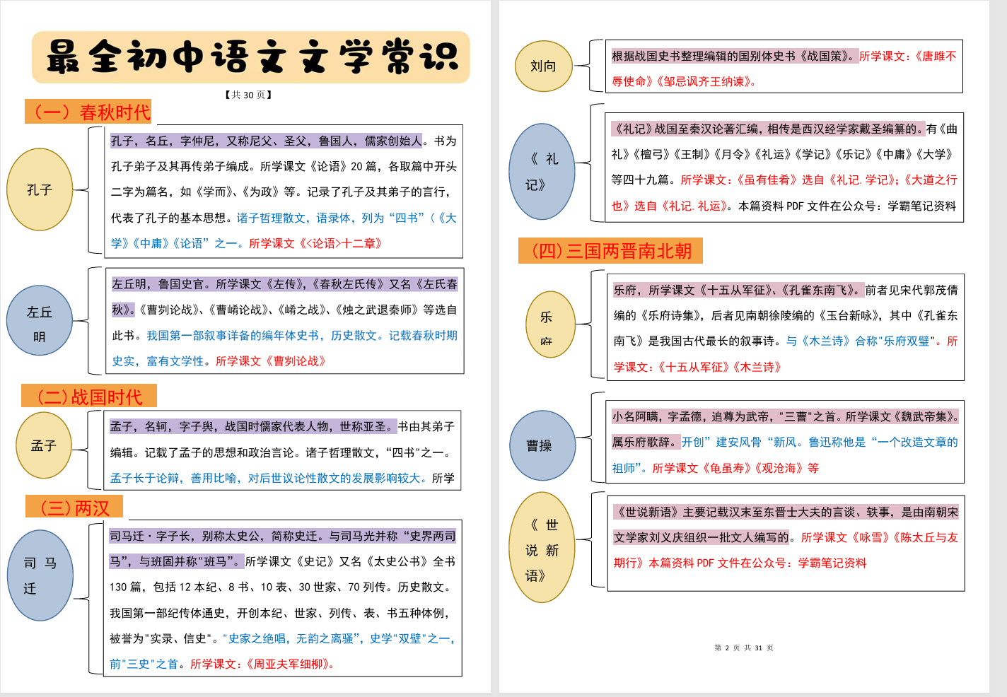Click red text 所学课文《龟虽寿》《观沧海》等
1007x697 pixels.
pos(735,468)
